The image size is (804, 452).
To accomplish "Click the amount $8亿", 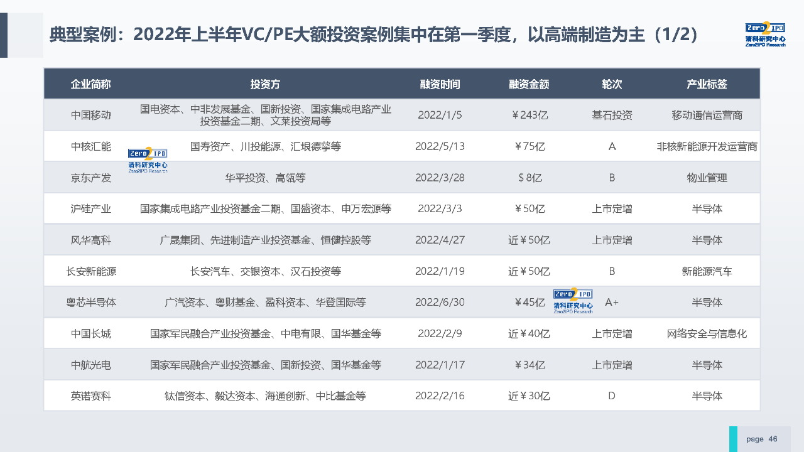I will tap(530, 178).
